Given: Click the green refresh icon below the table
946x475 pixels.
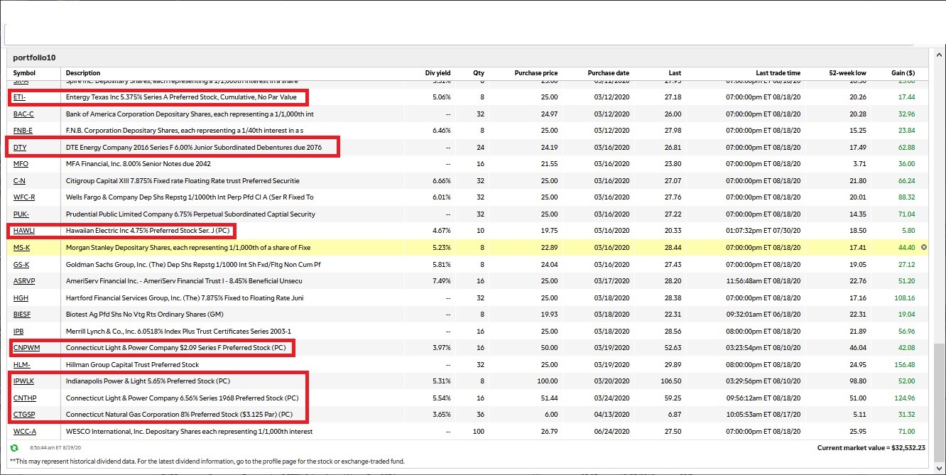Looking at the screenshot, I should [14, 448].
